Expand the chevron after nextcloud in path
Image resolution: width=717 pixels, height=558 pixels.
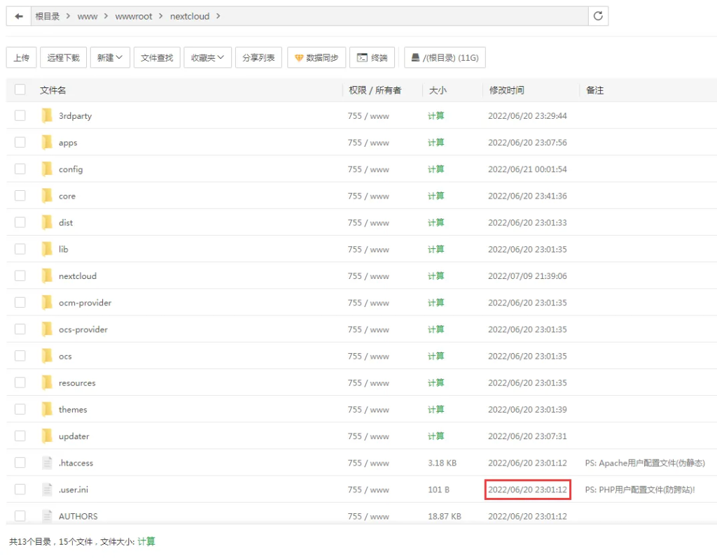(x=218, y=16)
